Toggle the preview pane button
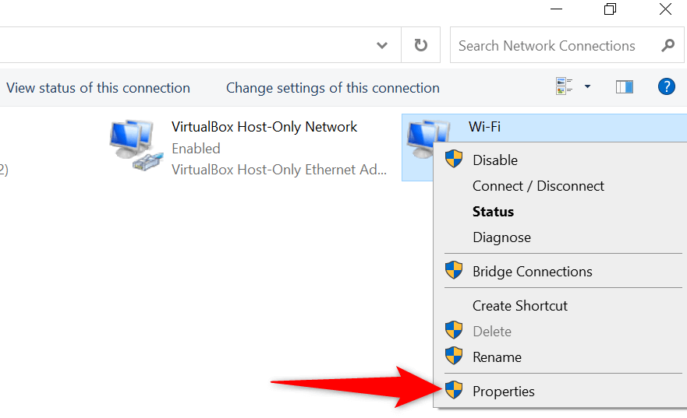687x418 pixels. point(624,86)
